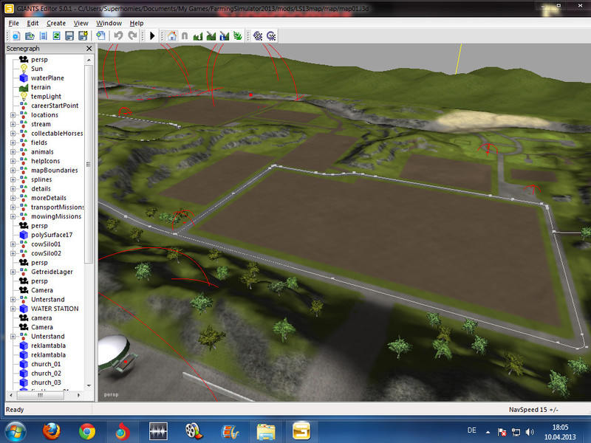This screenshot has width=591, height=443.
Task: Open the audio waveform app in taskbar
Action: [158, 432]
